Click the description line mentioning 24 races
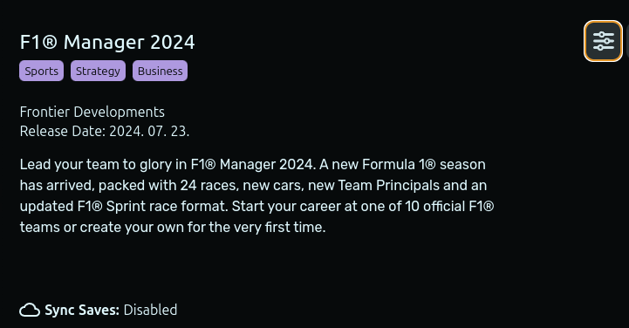 254,185
